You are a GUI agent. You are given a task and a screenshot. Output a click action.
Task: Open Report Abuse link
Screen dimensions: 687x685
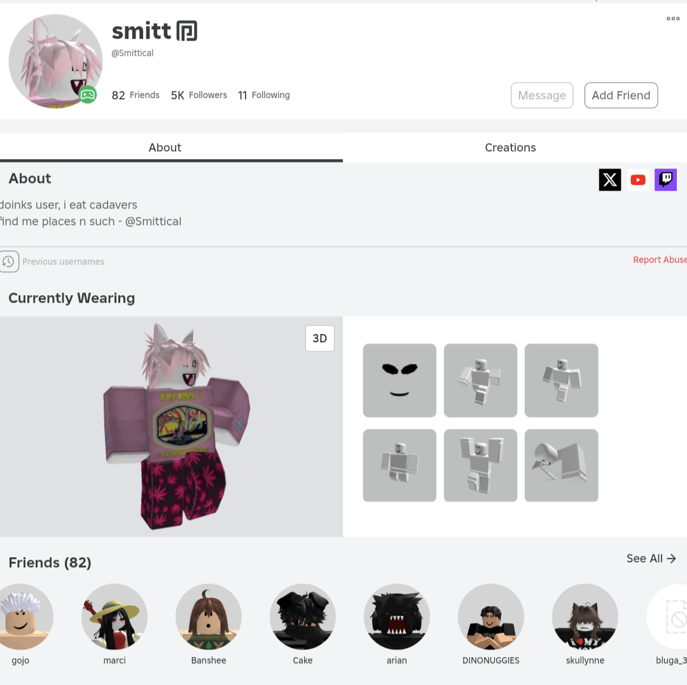(660, 259)
